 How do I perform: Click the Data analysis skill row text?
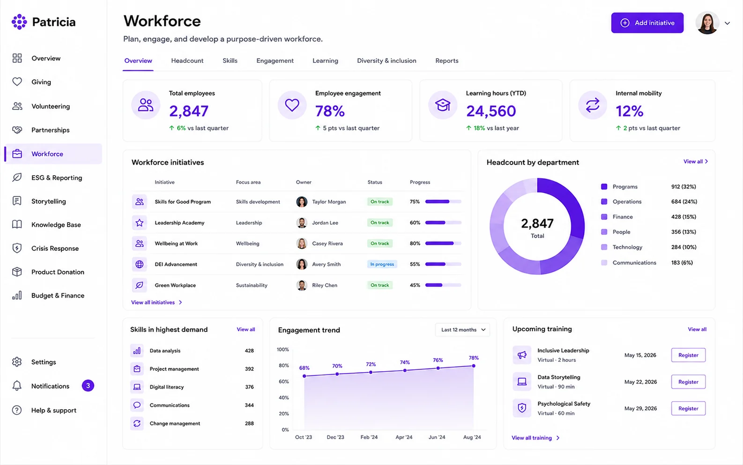[165, 351]
